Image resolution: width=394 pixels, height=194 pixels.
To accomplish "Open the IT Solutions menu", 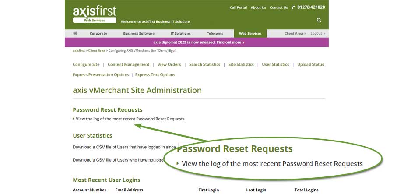I will [x=180, y=33].
